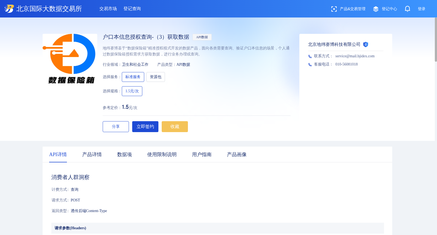Click the Beijing data exchange logo icon

tap(9, 9)
